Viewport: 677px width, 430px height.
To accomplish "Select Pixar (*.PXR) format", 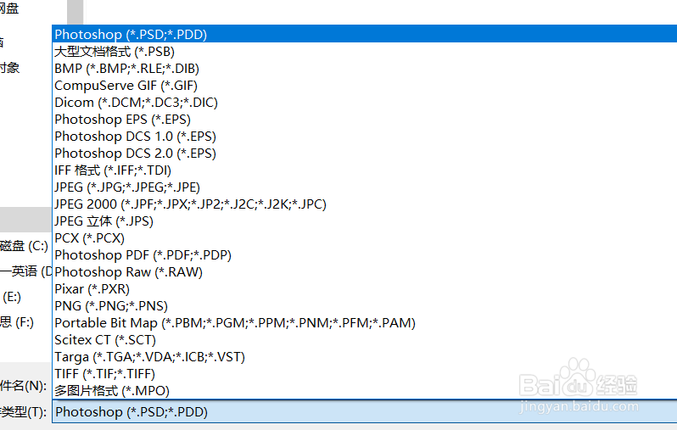I will click(365, 289).
